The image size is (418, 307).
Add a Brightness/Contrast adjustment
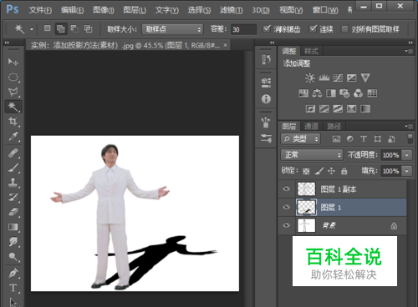[x=310, y=78]
